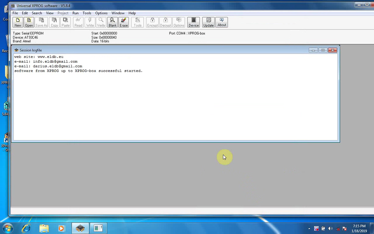Click the Verify toolbar icon
This screenshot has width=374, height=234.
point(101,22)
